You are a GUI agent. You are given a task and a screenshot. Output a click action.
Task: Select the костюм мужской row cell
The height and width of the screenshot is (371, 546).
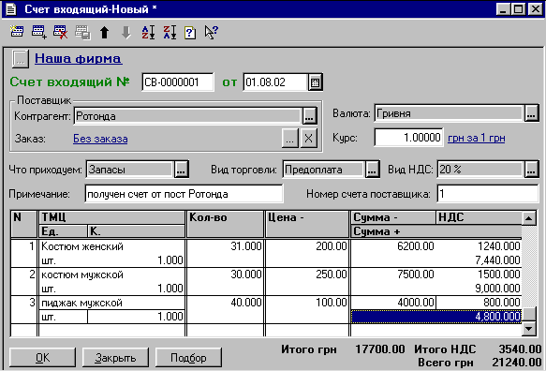click(111, 275)
